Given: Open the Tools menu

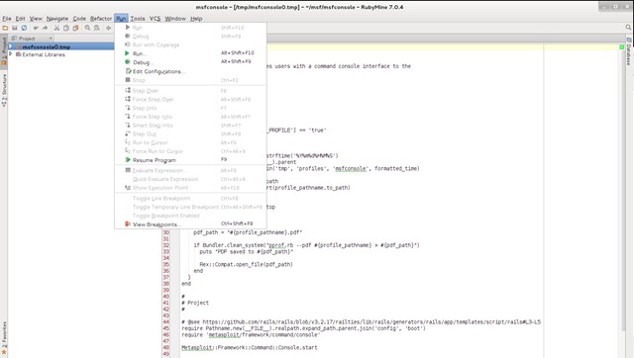Looking at the screenshot, I should pyautogui.click(x=138, y=19).
